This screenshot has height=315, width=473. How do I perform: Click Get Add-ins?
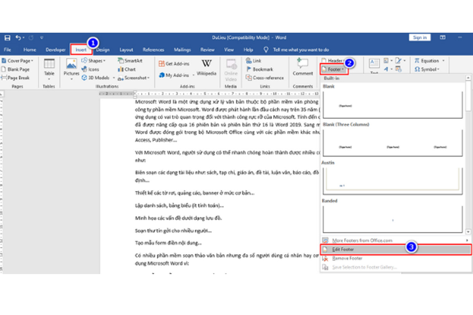174,64
